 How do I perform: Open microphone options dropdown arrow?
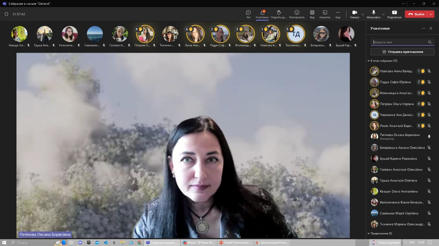coord(383,14)
